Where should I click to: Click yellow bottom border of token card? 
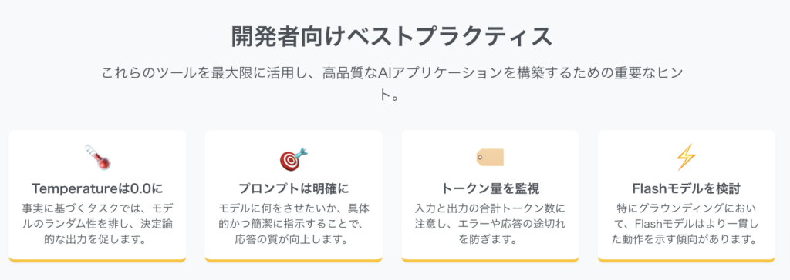tap(490, 261)
